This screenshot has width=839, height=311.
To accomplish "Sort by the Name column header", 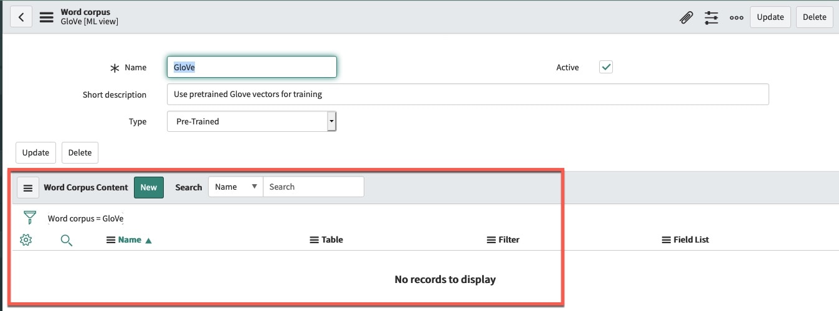I will pos(130,239).
